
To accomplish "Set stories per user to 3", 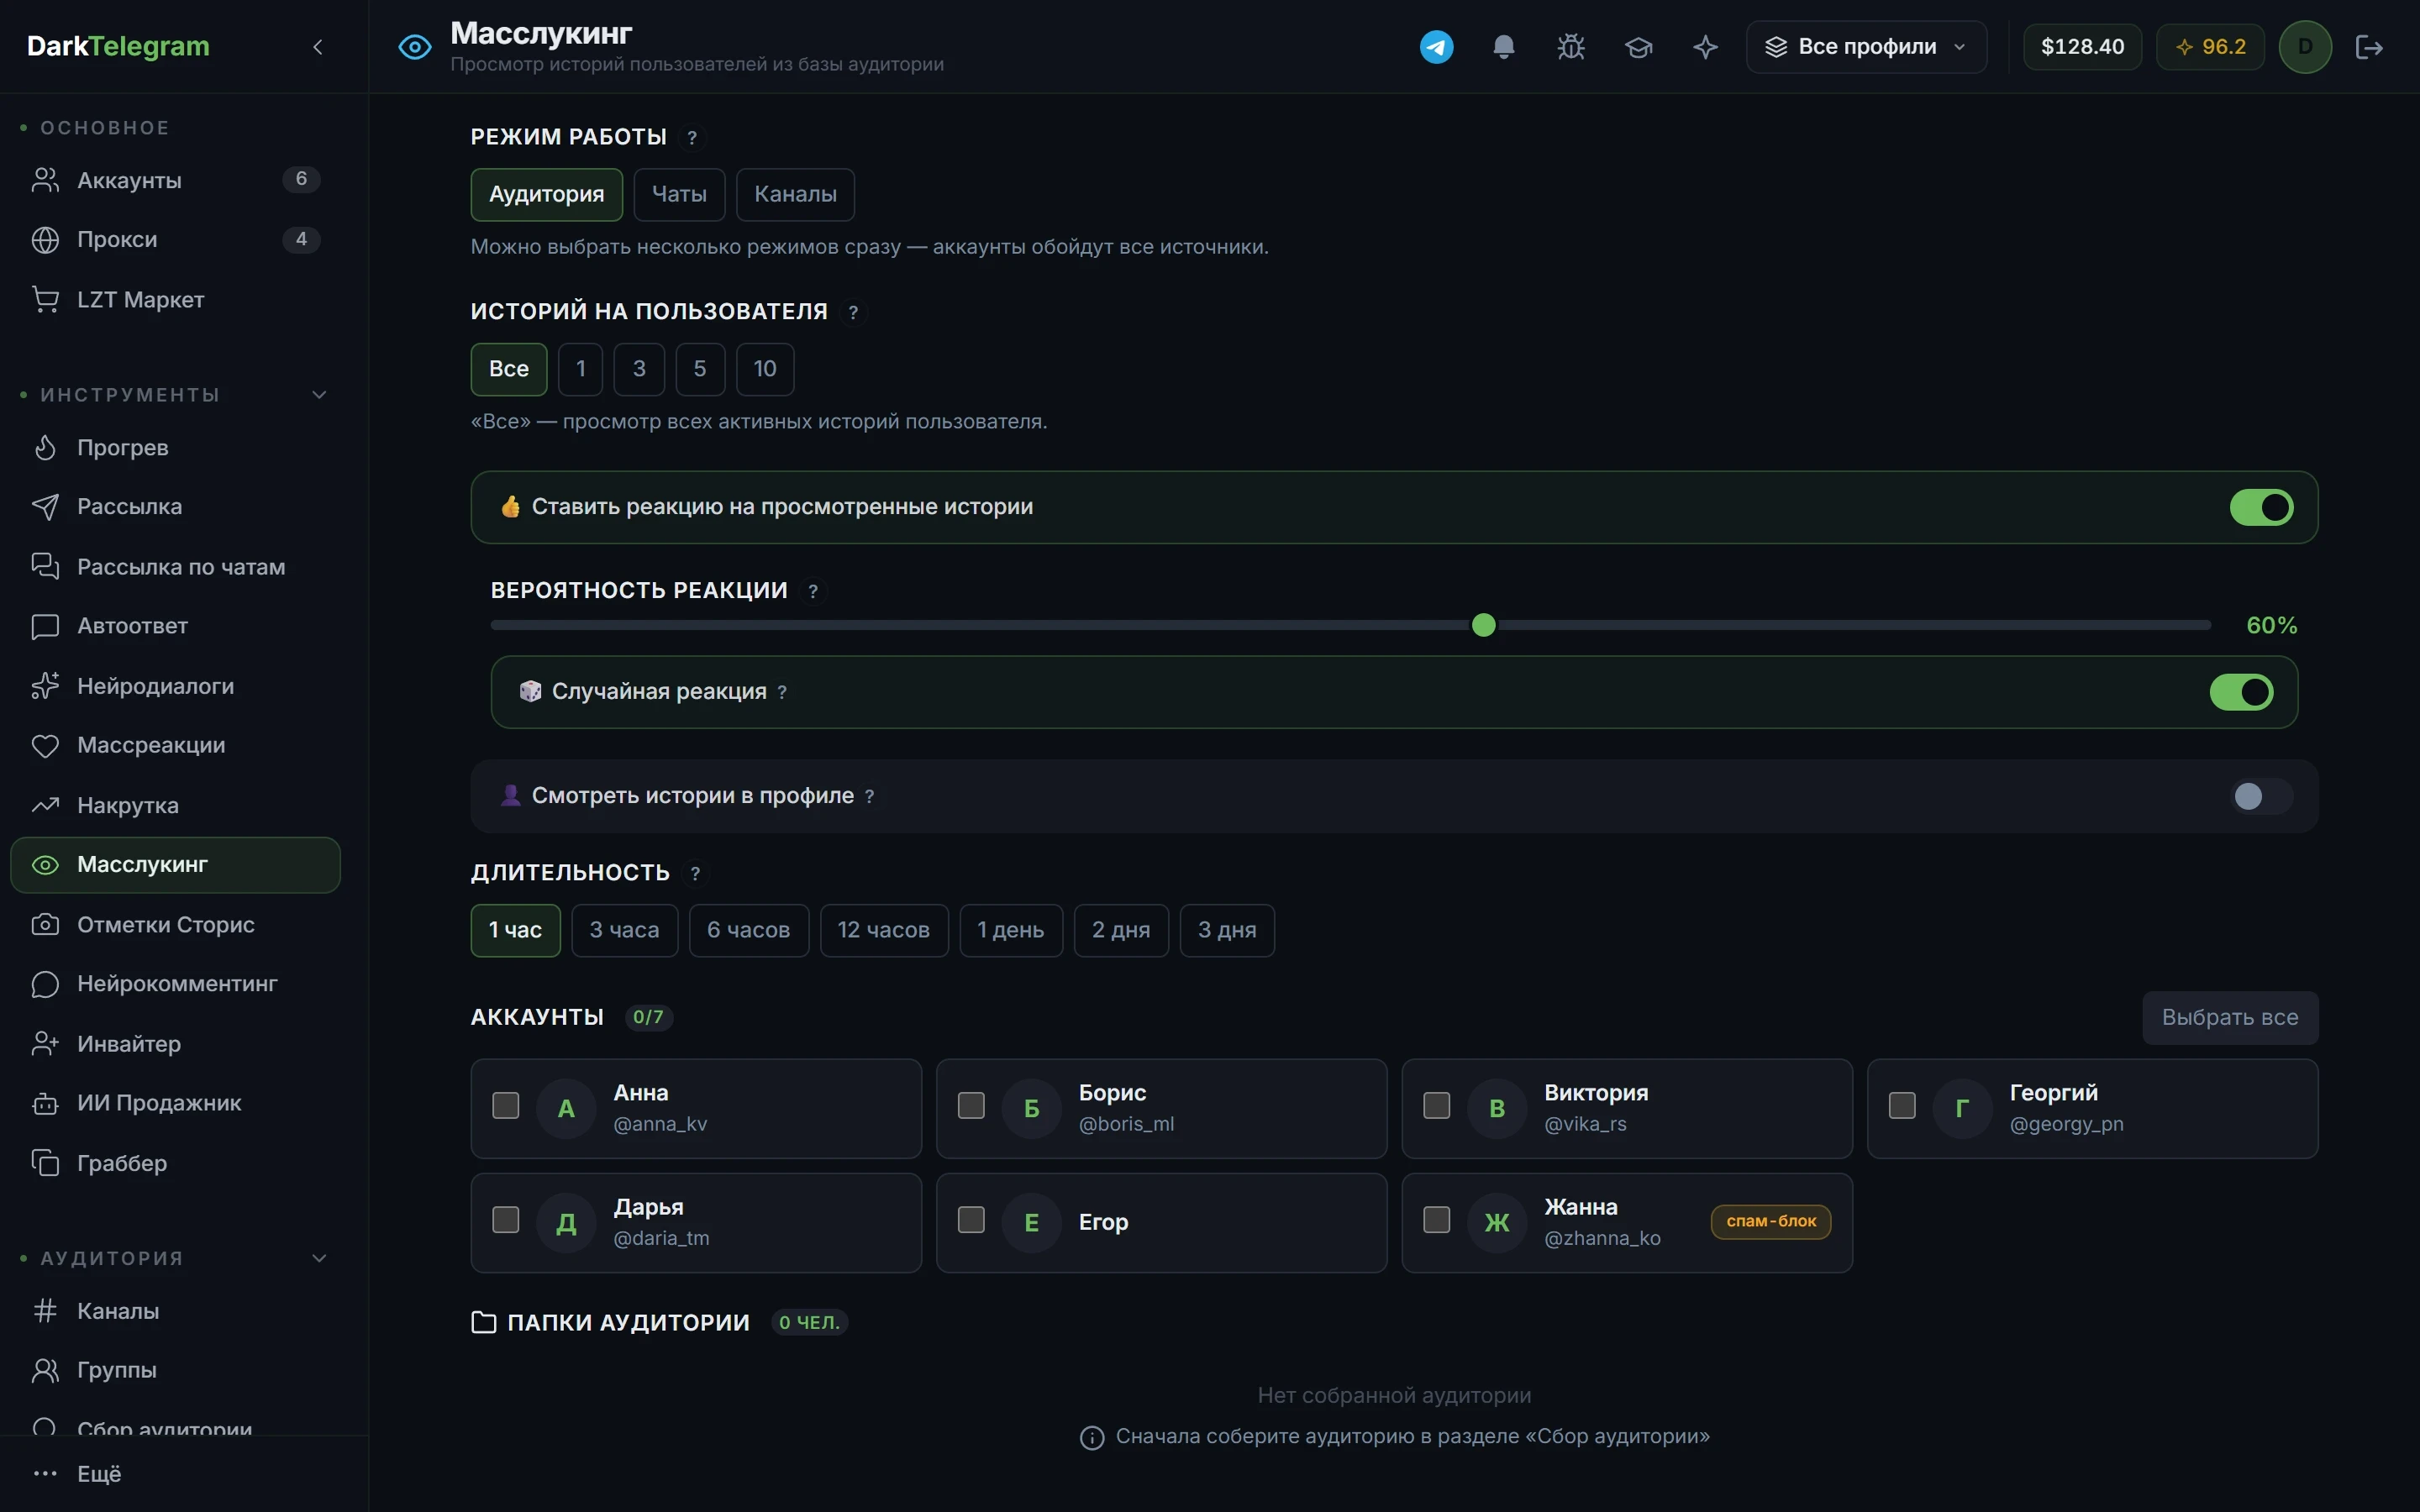I will click(x=639, y=369).
